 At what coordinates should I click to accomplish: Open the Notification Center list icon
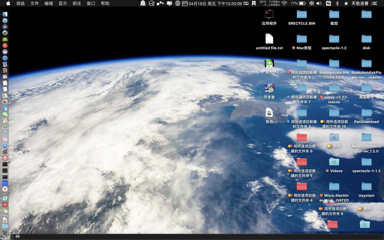[x=375, y=3]
